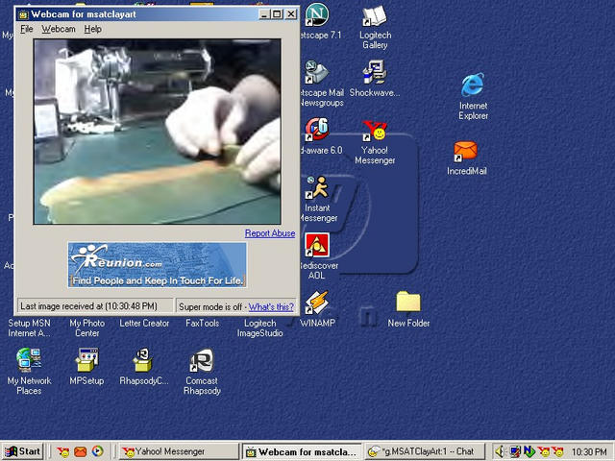The height and width of the screenshot is (461, 615).
Task: Select the Shockwave desktop icon
Action: 375,73
